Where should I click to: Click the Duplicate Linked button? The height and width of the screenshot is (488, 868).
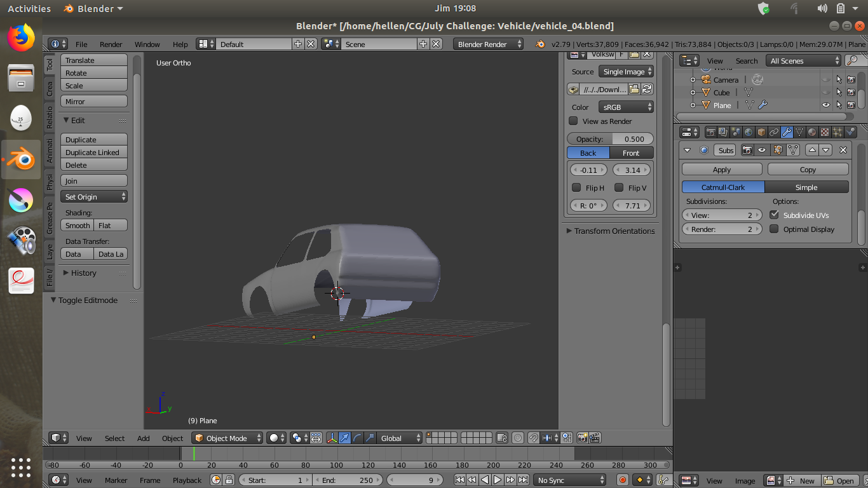[94, 152]
